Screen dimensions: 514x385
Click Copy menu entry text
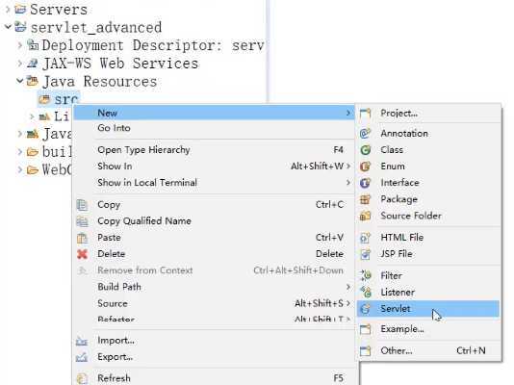pyautogui.click(x=109, y=205)
